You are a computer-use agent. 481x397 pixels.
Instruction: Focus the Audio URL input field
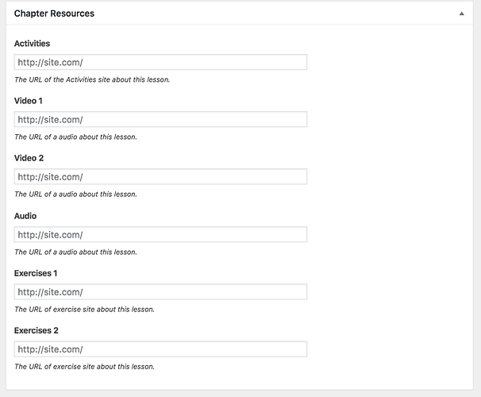(x=160, y=234)
